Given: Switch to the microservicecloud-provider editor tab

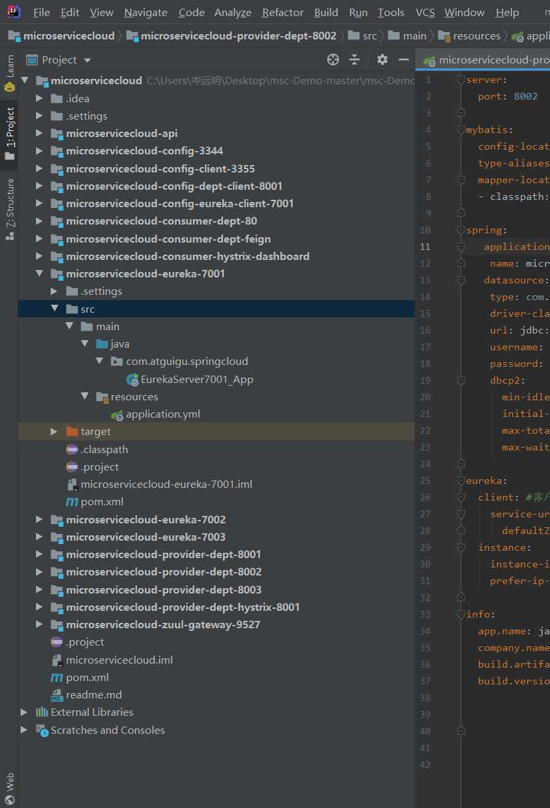Looking at the screenshot, I should click(x=486, y=60).
